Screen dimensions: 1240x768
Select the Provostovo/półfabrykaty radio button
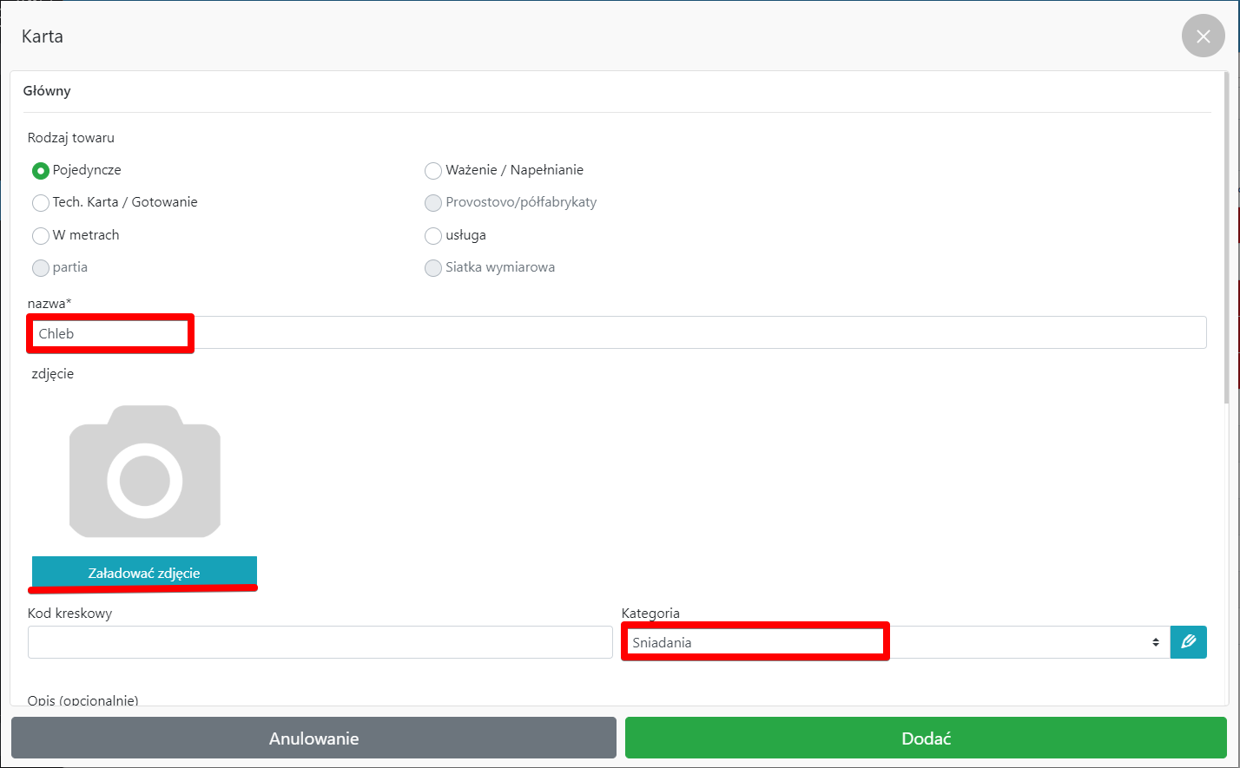click(x=433, y=203)
